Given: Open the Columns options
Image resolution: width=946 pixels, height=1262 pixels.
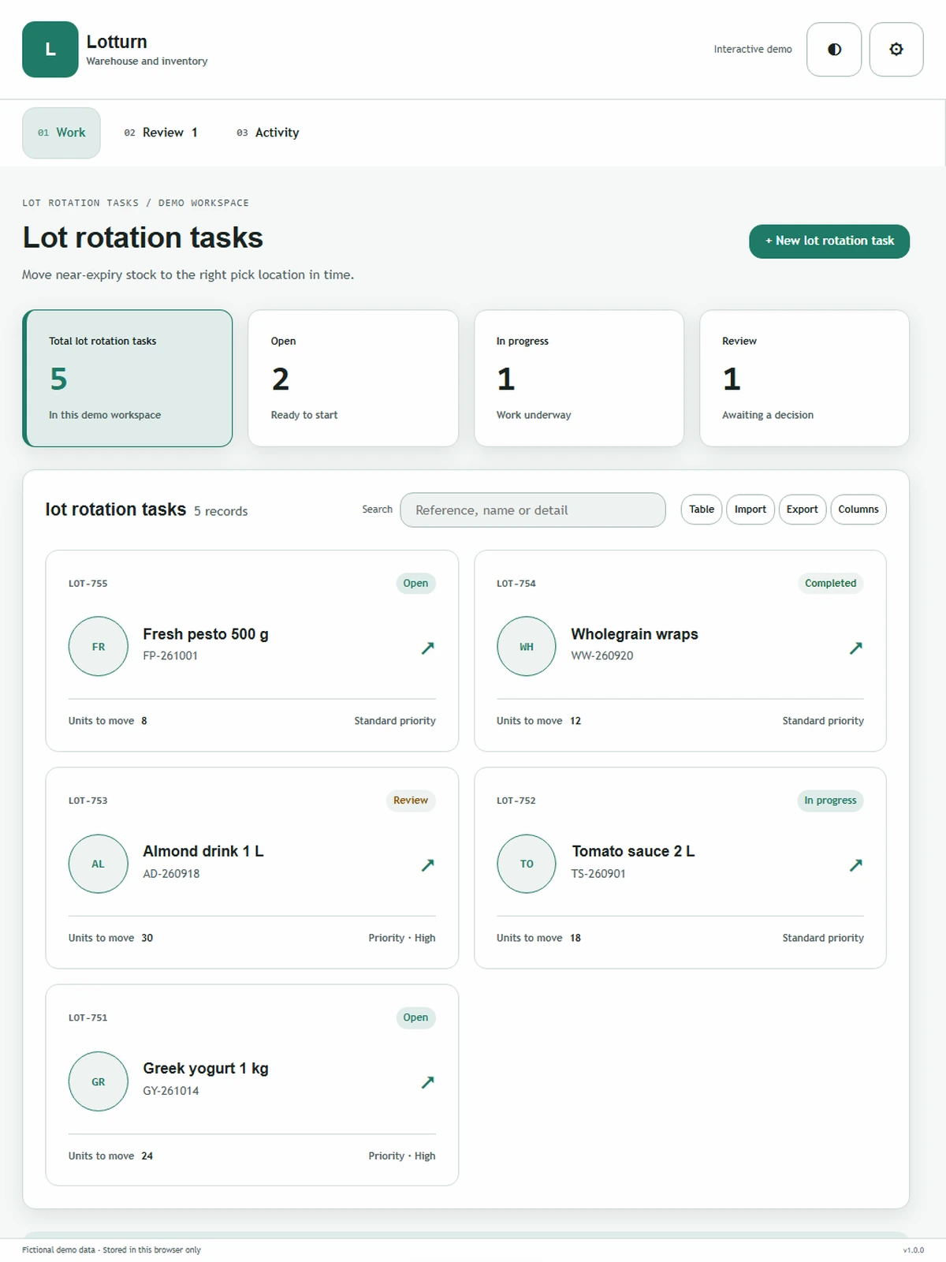Looking at the screenshot, I should [858, 510].
